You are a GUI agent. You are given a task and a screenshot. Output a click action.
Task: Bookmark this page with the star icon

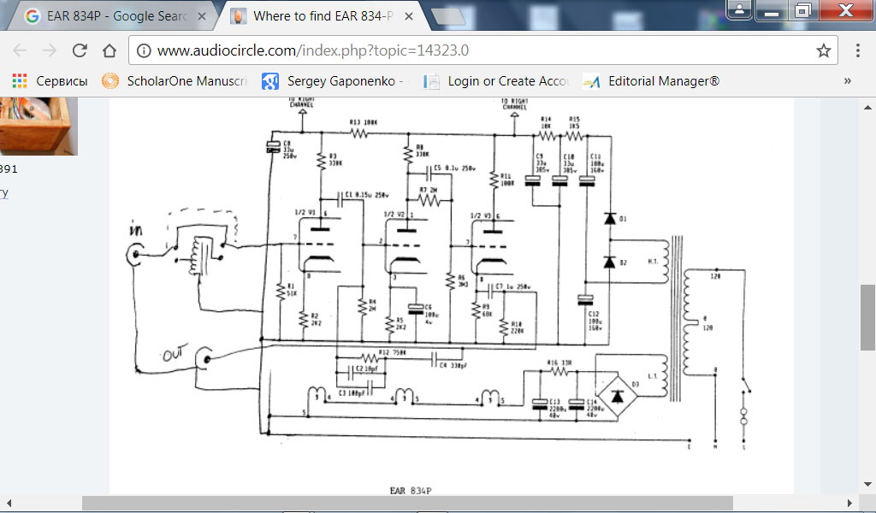tap(824, 50)
